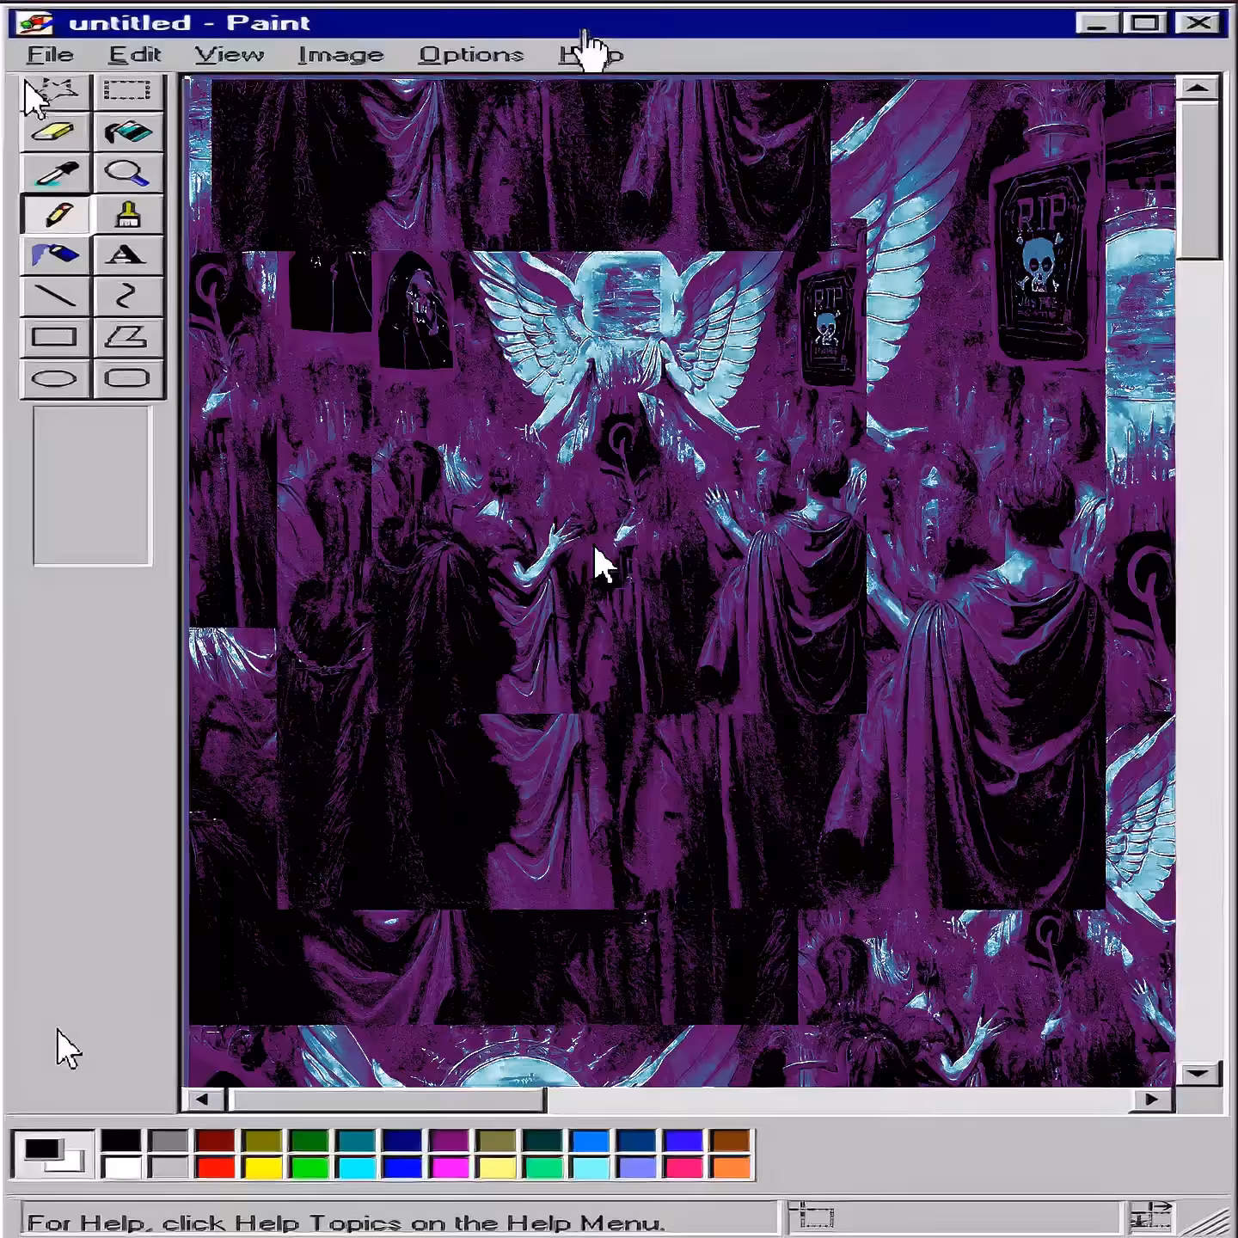Select the Pencil tool
This screenshot has width=1238, height=1238.
coord(55,214)
